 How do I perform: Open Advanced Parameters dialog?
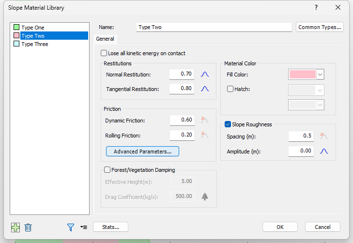[142, 152]
